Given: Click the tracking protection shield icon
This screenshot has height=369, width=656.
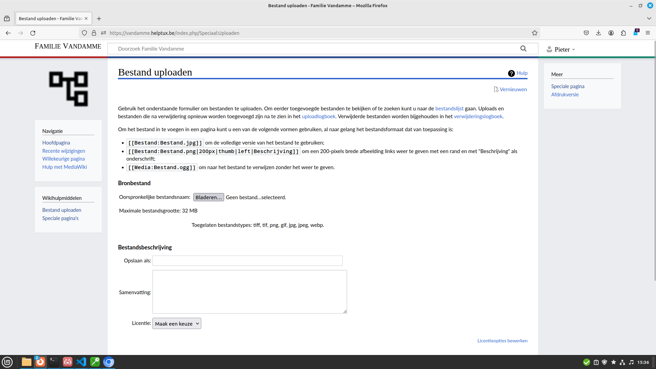Looking at the screenshot, I should pyautogui.click(x=84, y=33).
